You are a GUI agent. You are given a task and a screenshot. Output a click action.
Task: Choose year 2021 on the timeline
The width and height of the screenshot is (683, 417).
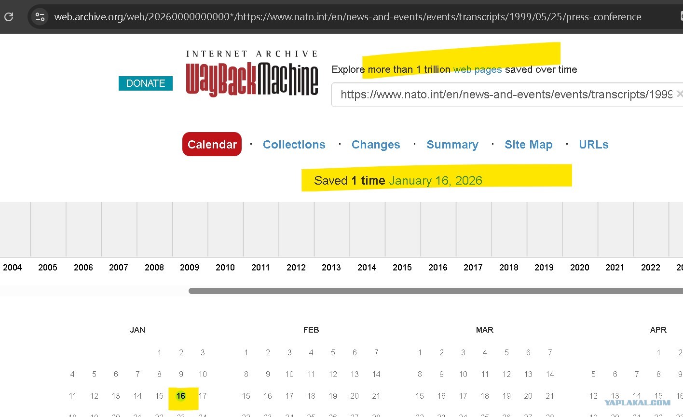615,268
